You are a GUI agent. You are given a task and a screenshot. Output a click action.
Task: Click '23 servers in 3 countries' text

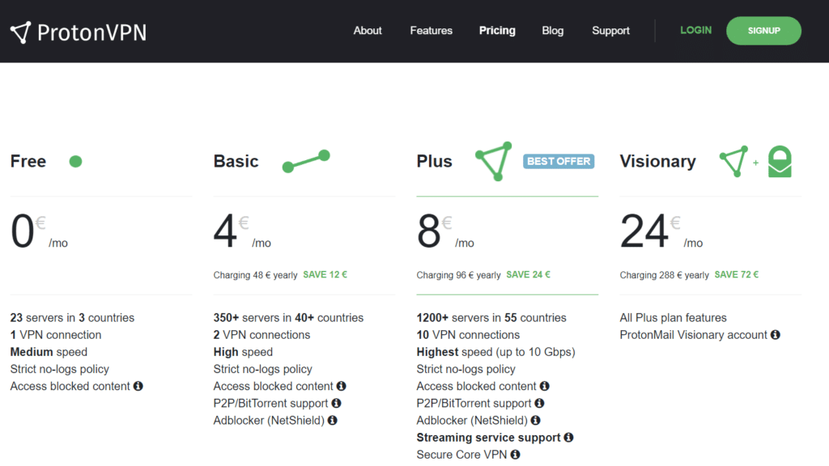coord(72,318)
